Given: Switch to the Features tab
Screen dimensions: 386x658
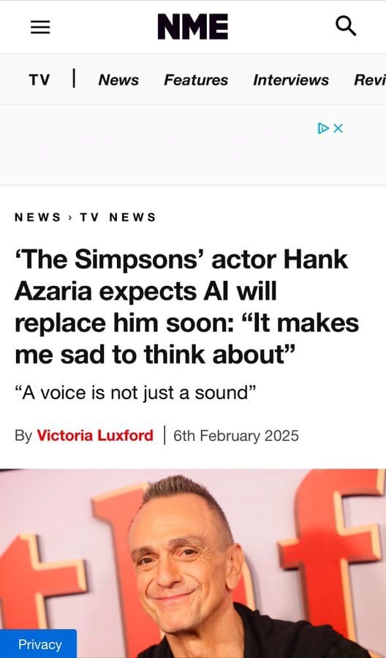Looking at the screenshot, I should [x=196, y=80].
